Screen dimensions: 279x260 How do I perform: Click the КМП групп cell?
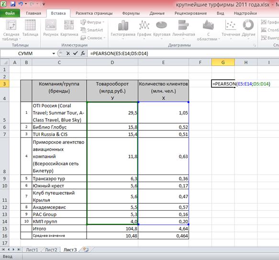tap(59, 221)
